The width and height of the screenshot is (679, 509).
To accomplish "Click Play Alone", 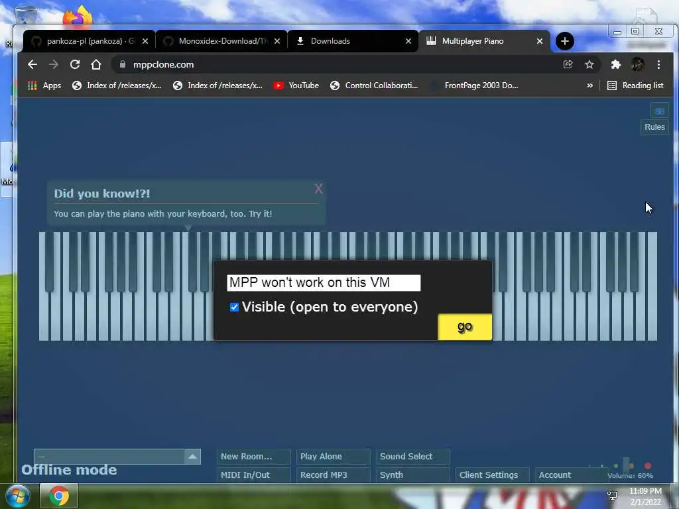I will click(x=333, y=456).
